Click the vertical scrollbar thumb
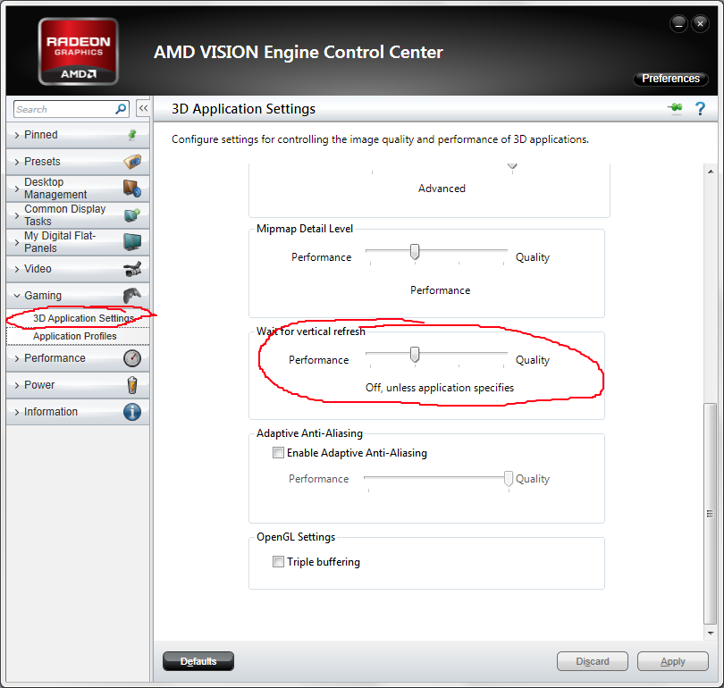 click(x=711, y=513)
